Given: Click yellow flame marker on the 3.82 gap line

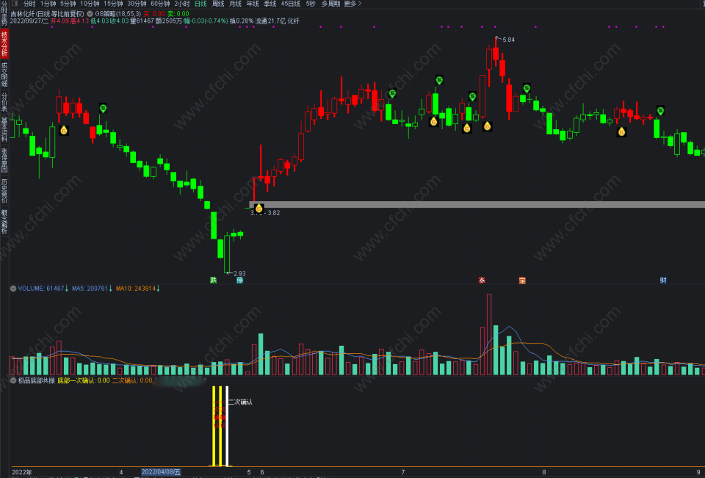Looking at the screenshot, I should tap(258, 209).
